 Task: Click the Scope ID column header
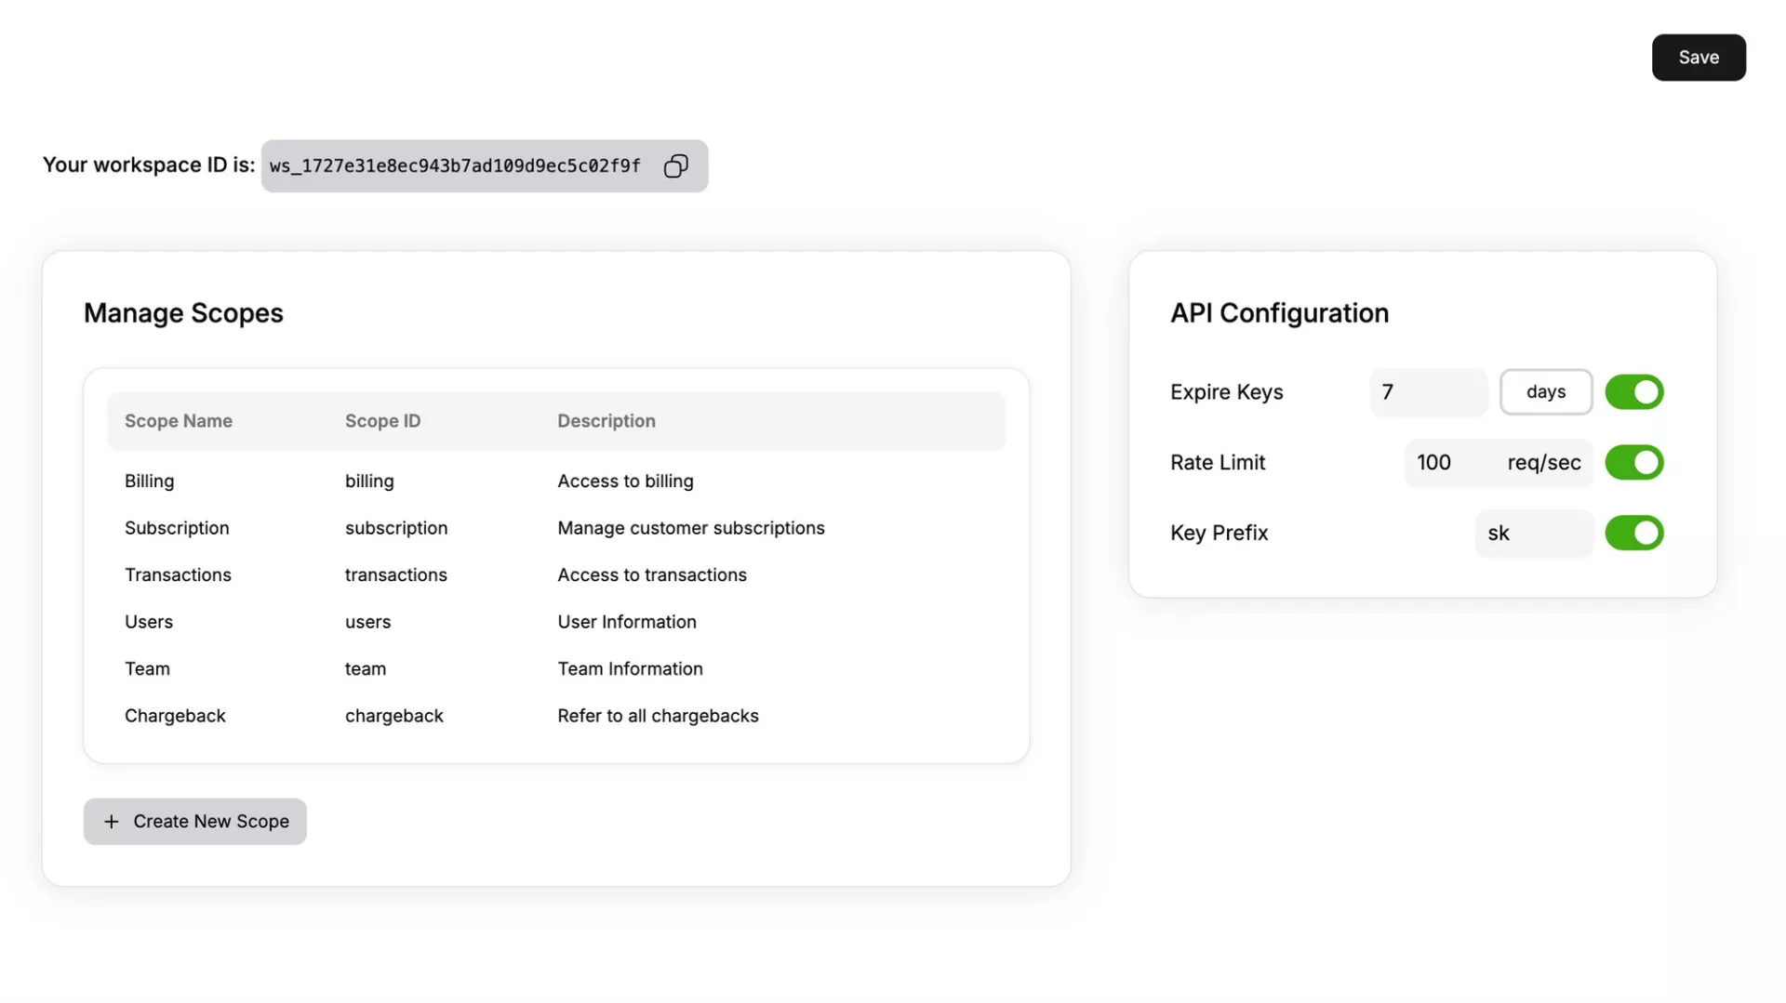[x=382, y=421]
